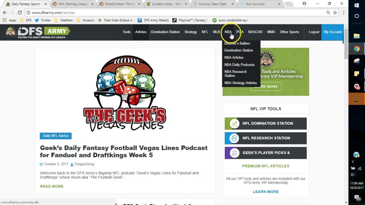Open a new tab button
Viewport: 365px width, 205px height.
tap(289, 4)
